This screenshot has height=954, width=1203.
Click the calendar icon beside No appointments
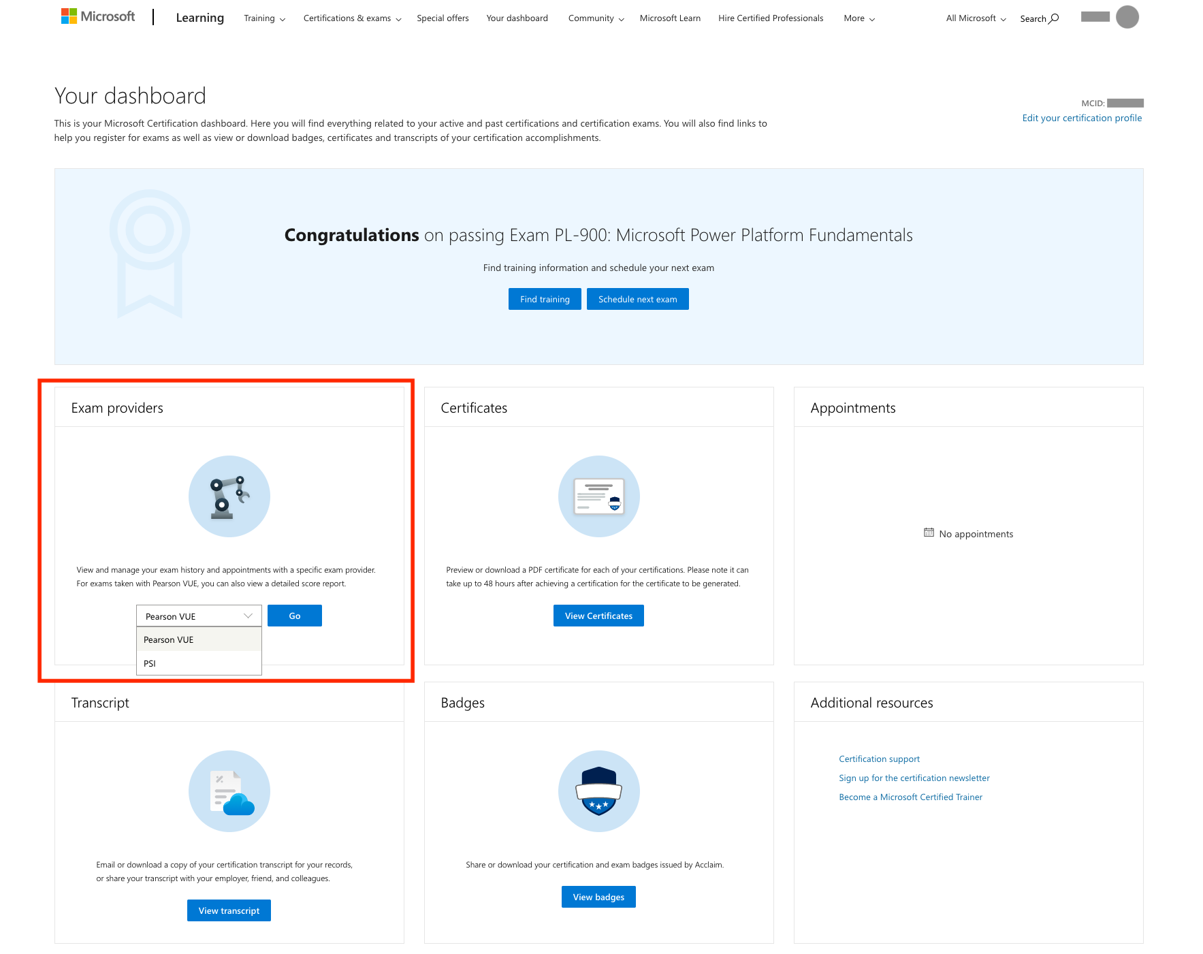[929, 532]
